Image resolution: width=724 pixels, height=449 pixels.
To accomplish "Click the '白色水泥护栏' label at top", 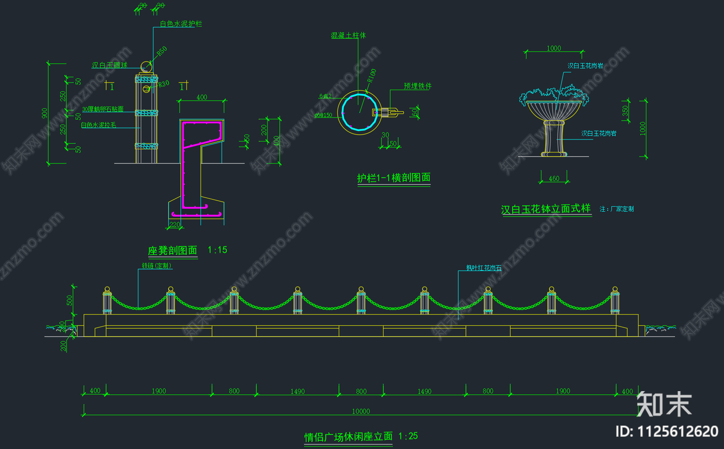I will [x=181, y=24].
